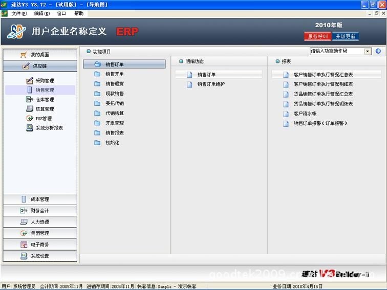Click the 采购管理 label text
Image resolution: width=387 pixels, height=290 pixels.
pyautogui.click(x=45, y=80)
